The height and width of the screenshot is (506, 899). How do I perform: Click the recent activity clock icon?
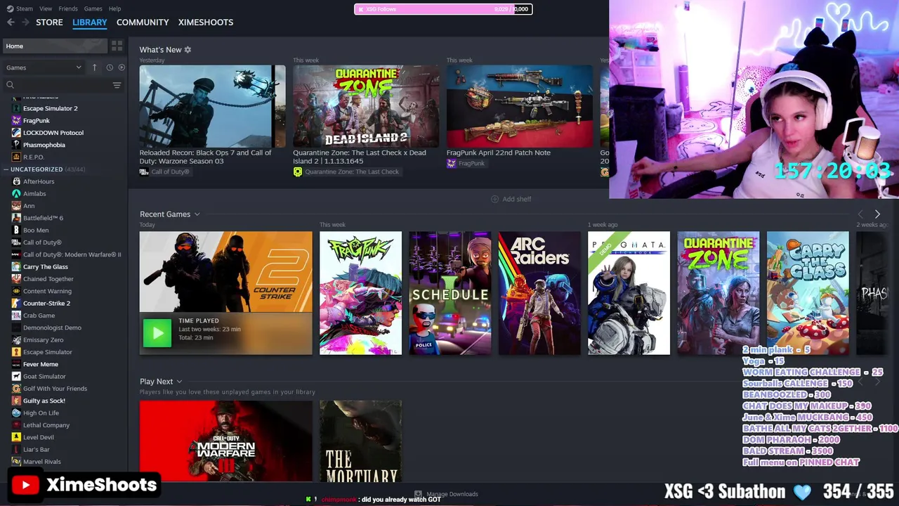[x=110, y=67]
